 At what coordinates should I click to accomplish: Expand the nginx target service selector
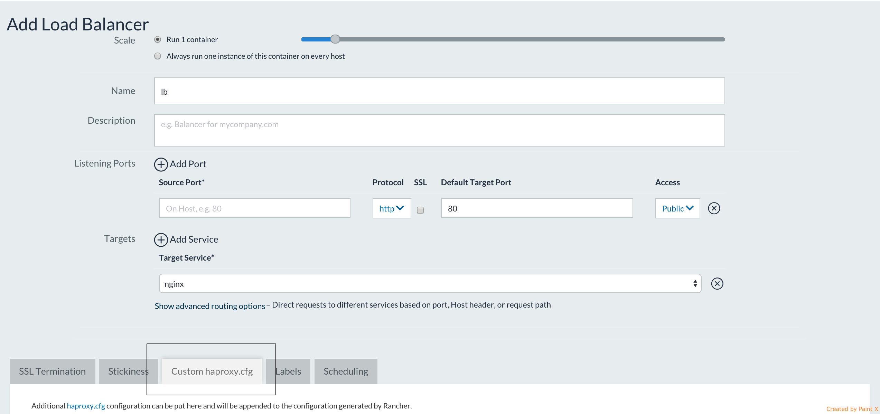(x=430, y=284)
